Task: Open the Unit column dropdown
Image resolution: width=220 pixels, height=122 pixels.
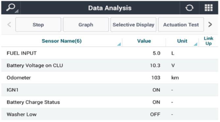Action: pos(195,44)
